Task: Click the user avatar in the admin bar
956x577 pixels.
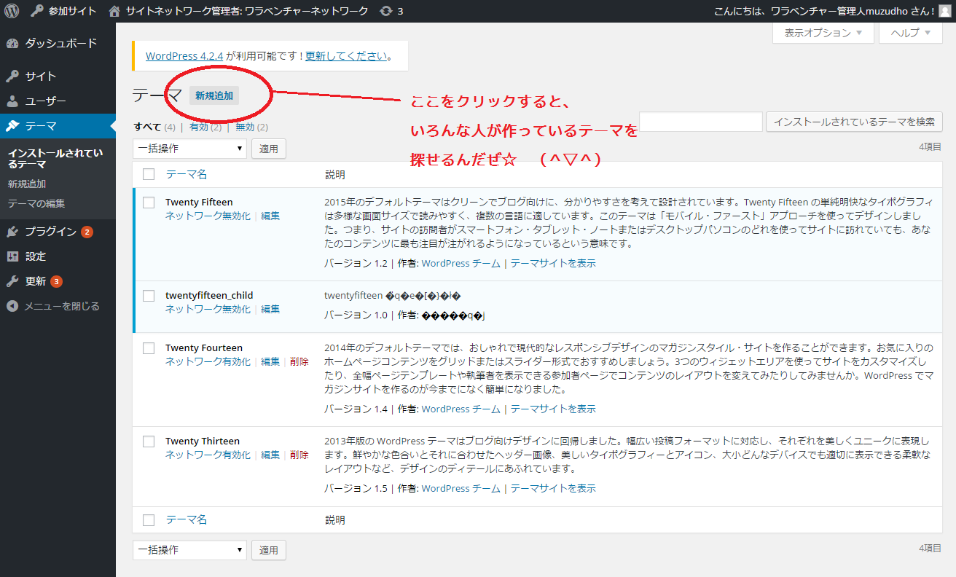Action: pos(945,11)
